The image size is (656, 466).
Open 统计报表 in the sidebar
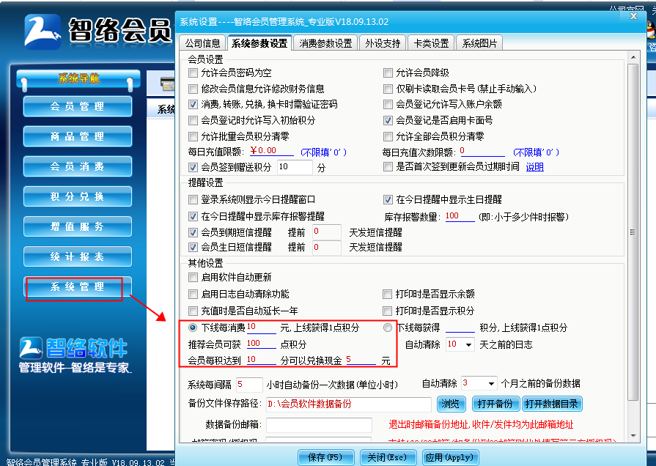click(77, 256)
